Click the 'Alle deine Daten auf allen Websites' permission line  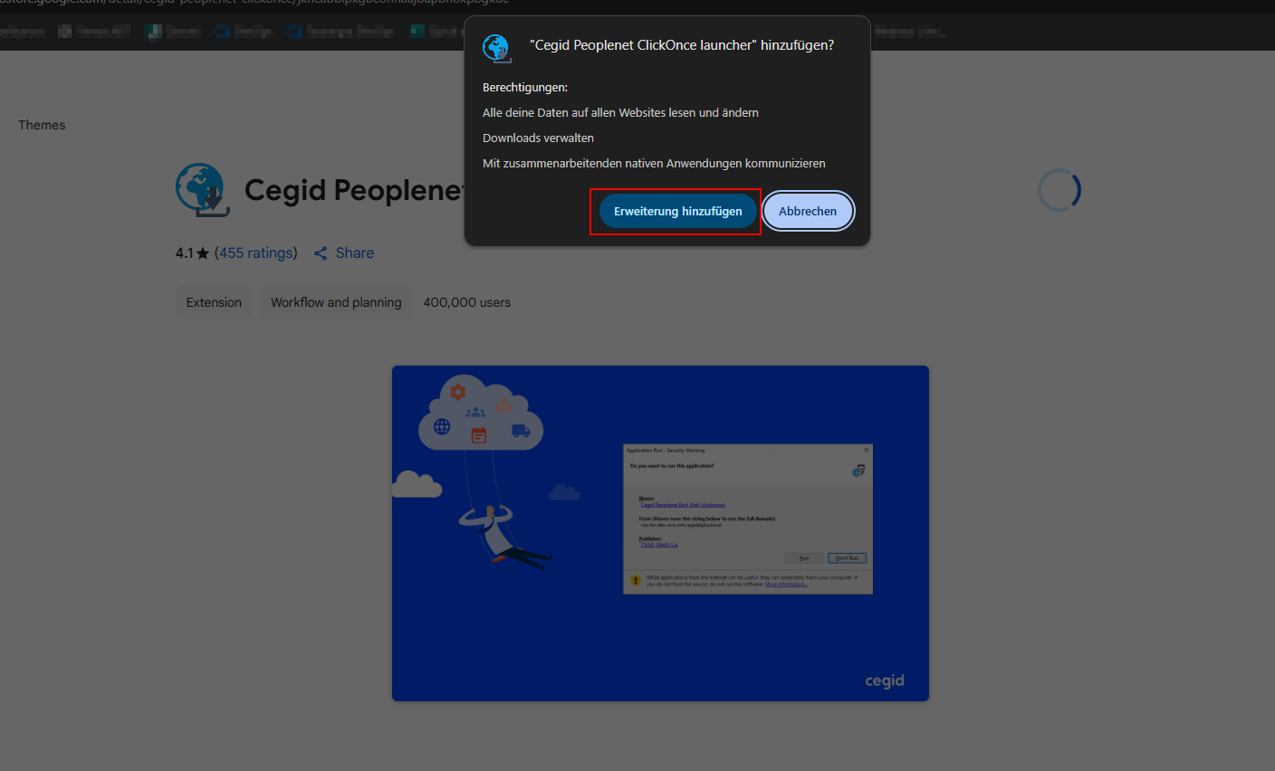click(x=620, y=112)
